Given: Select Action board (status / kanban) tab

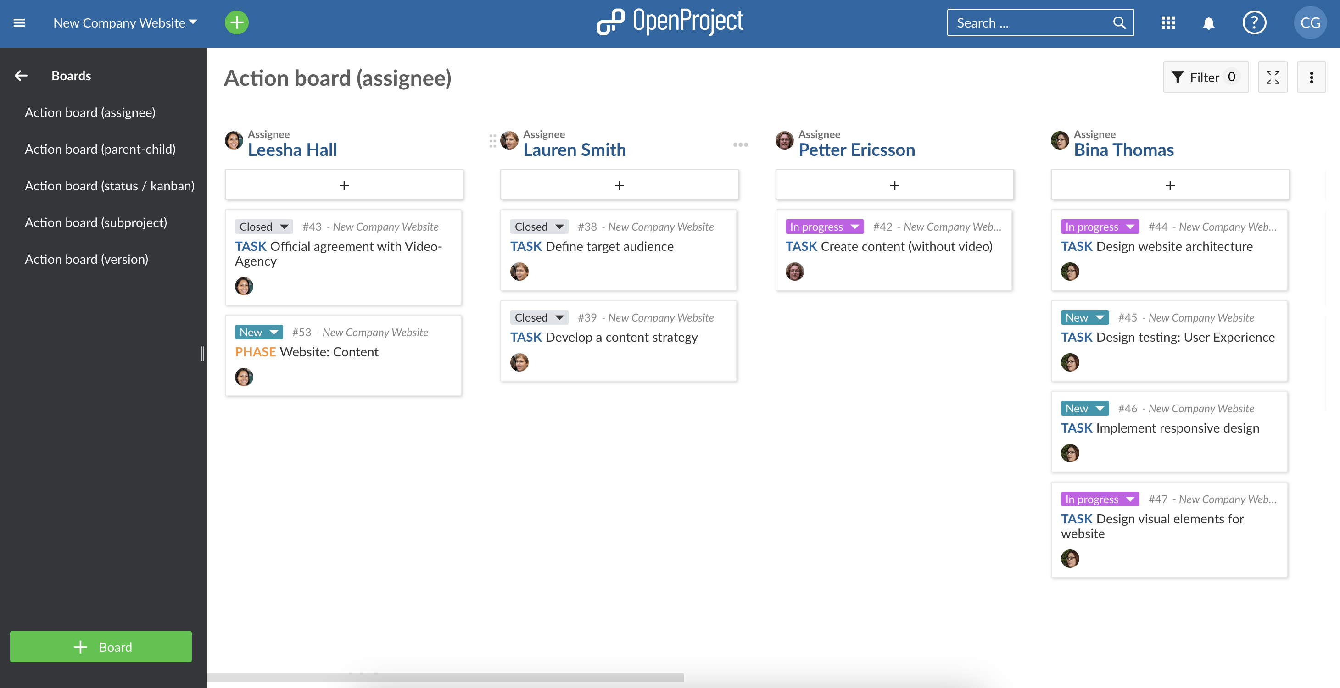Looking at the screenshot, I should (109, 185).
